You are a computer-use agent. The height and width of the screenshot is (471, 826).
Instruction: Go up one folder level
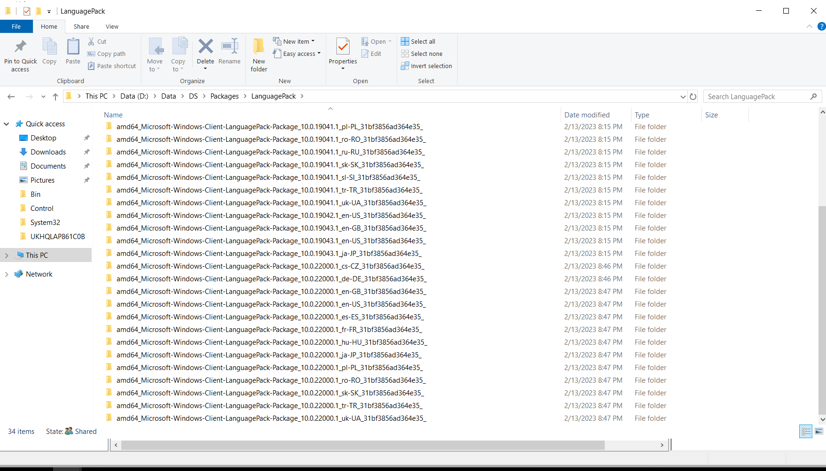pos(55,96)
